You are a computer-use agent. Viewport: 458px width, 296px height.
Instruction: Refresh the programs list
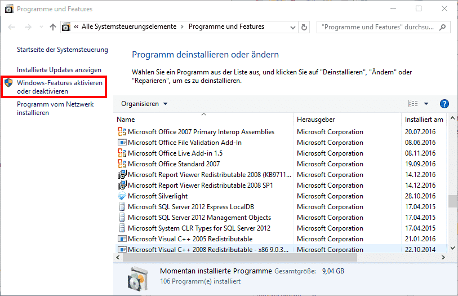[x=304, y=27]
